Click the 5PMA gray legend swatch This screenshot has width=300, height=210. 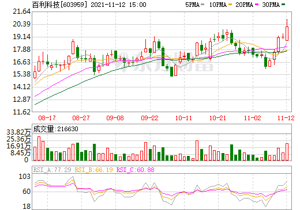tap(202, 5)
